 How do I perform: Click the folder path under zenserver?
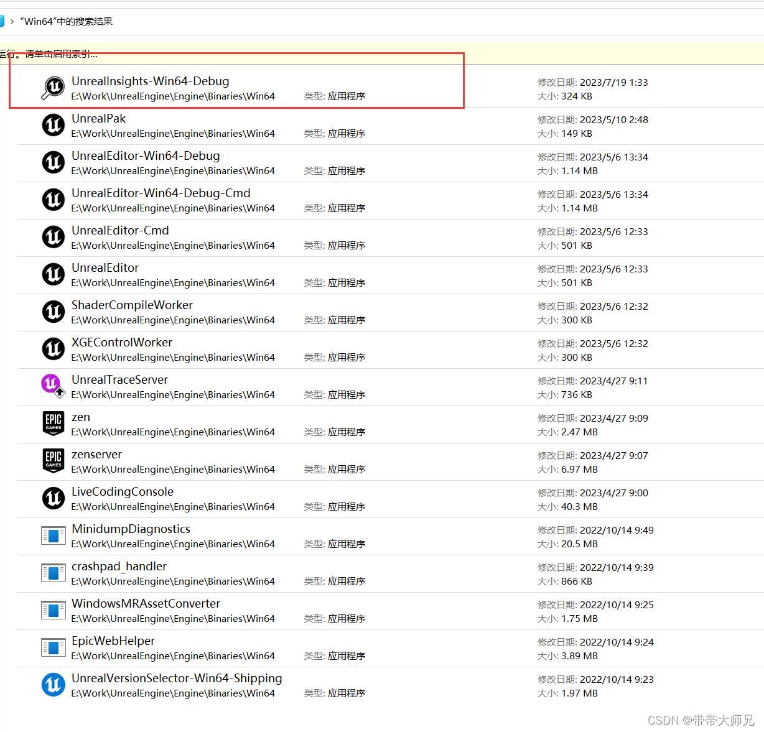coord(173,470)
